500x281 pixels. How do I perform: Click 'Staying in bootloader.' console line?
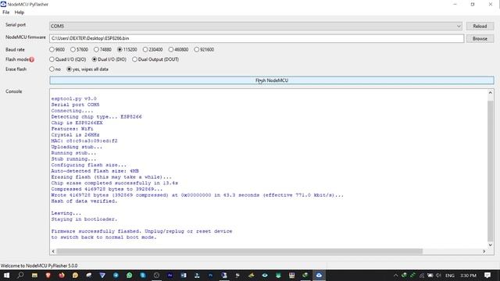[84, 219]
